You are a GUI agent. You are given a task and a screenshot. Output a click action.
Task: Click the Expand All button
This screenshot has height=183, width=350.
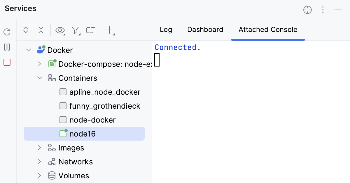point(26,30)
